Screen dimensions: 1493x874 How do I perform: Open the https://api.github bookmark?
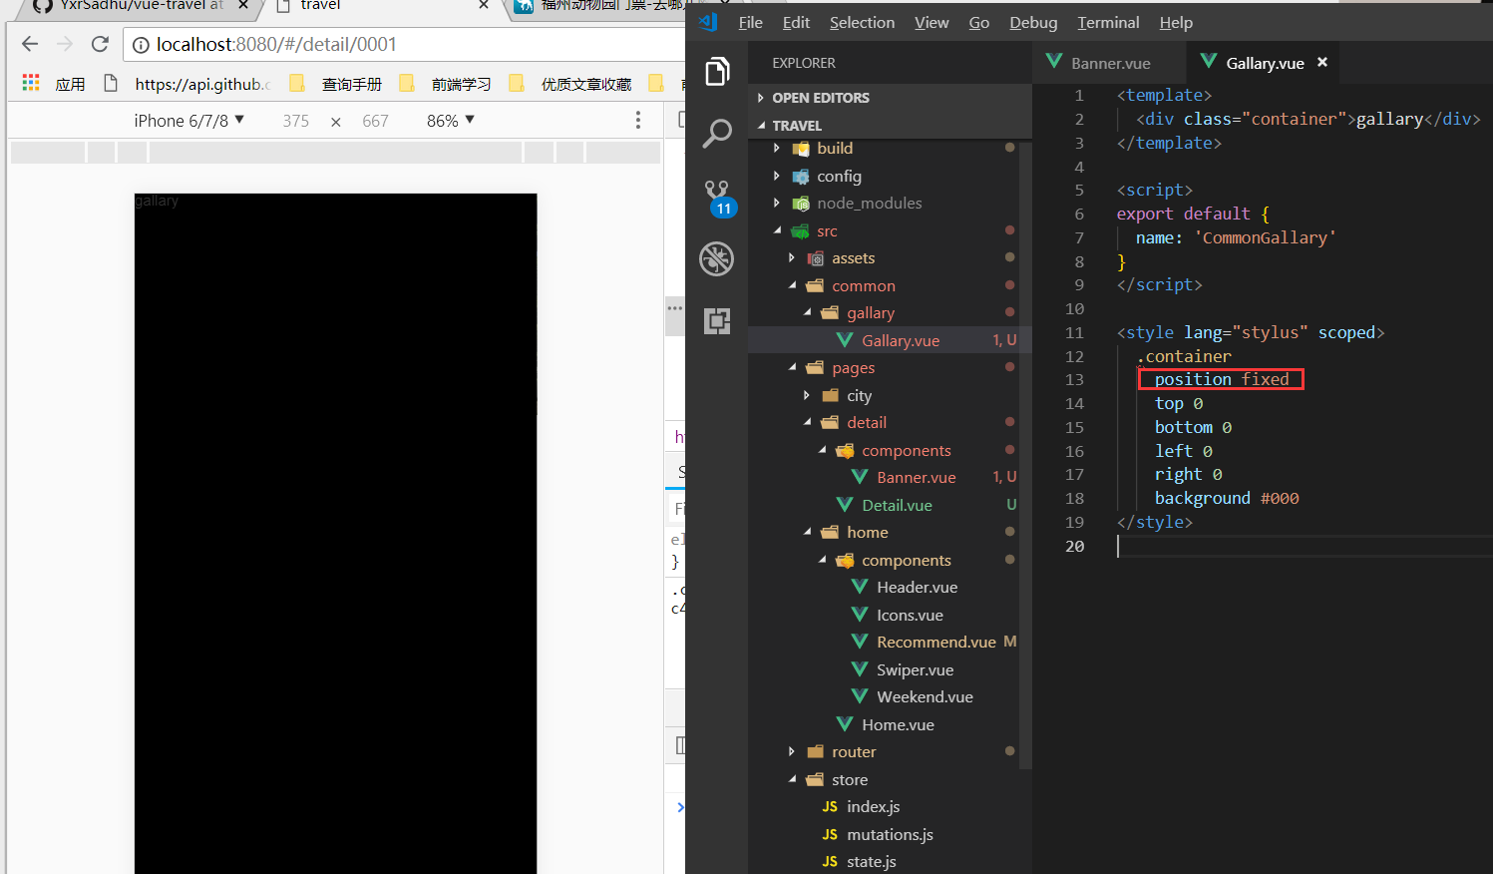coord(187,84)
